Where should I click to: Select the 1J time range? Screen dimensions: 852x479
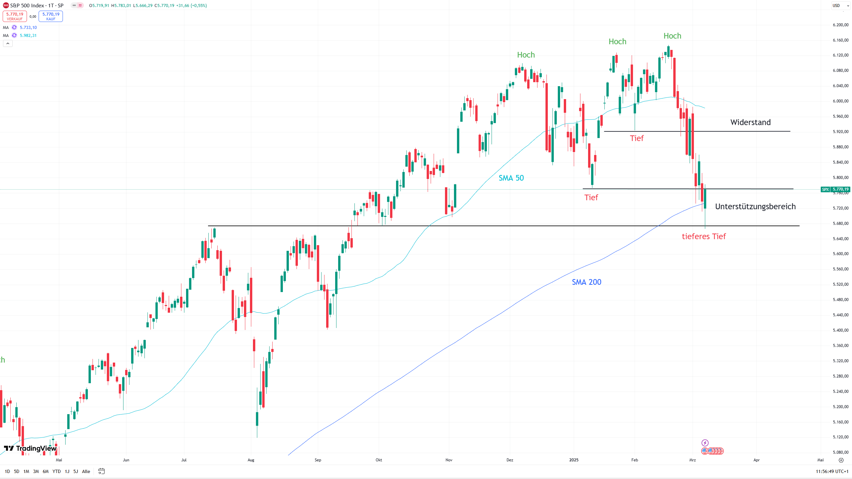pyautogui.click(x=67, y=471)
